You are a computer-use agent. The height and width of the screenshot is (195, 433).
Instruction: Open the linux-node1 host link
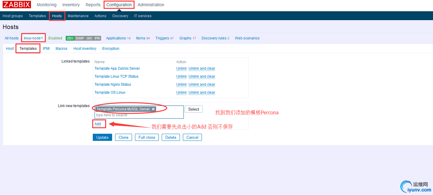33,38
